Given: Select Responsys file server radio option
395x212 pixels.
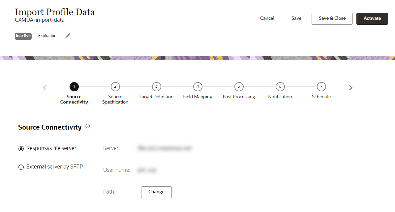Looking at the screenshot, I should pos(21,149).
